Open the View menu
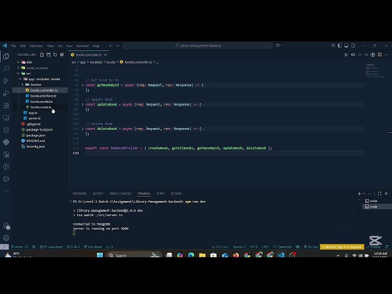This screenshot has width=392, height=294. click(x=50, y=46)
